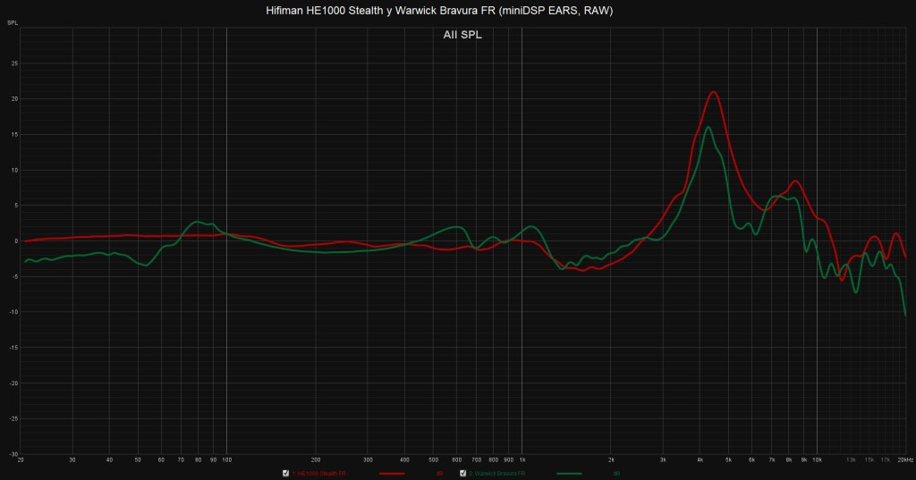916x480 pixels.
Task: Click the HE1000 Stealth FR legend label
Action: pos(319,473)
